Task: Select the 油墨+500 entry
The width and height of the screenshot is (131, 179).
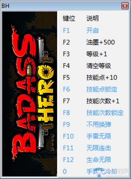Action: [x=101, y=42]
